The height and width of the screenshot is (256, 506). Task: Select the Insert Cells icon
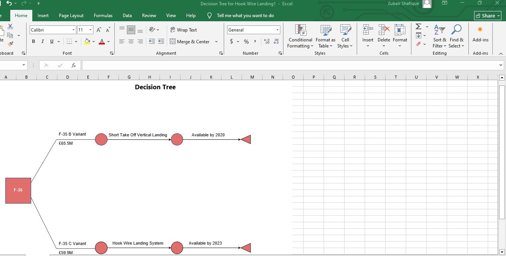click(x=367, y=33)
